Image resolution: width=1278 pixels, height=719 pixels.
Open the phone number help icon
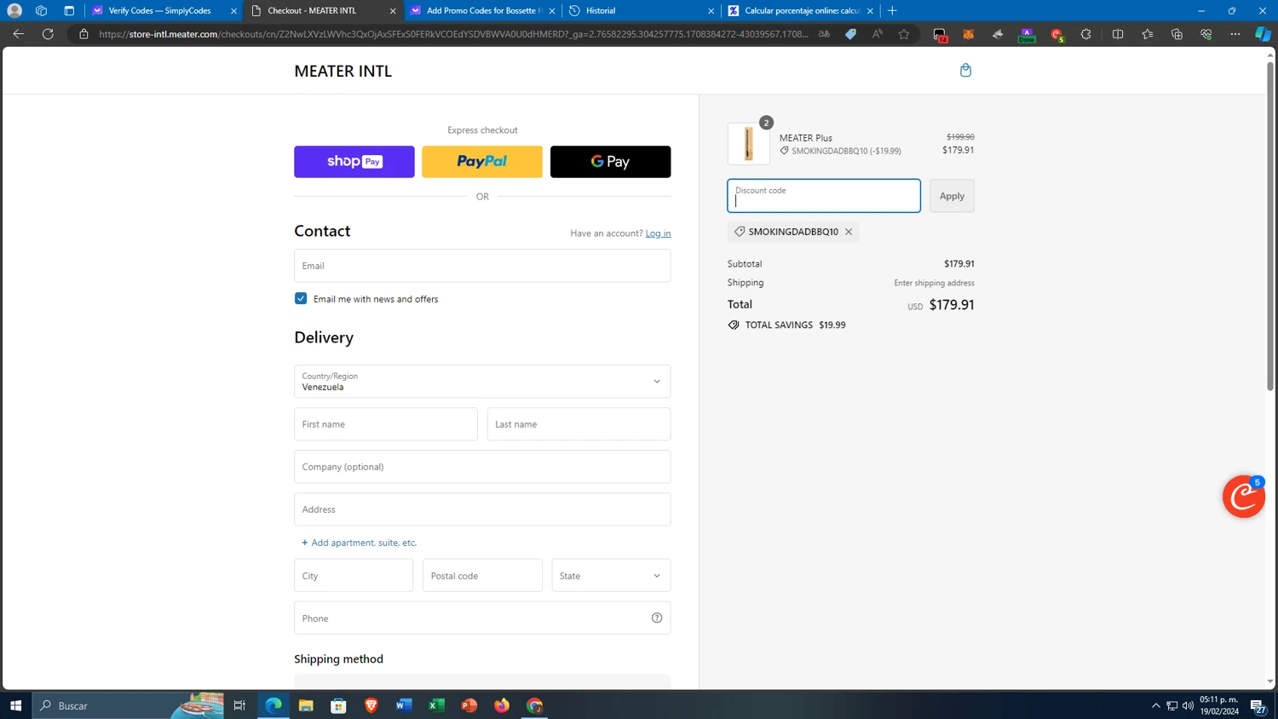point(657,618)
